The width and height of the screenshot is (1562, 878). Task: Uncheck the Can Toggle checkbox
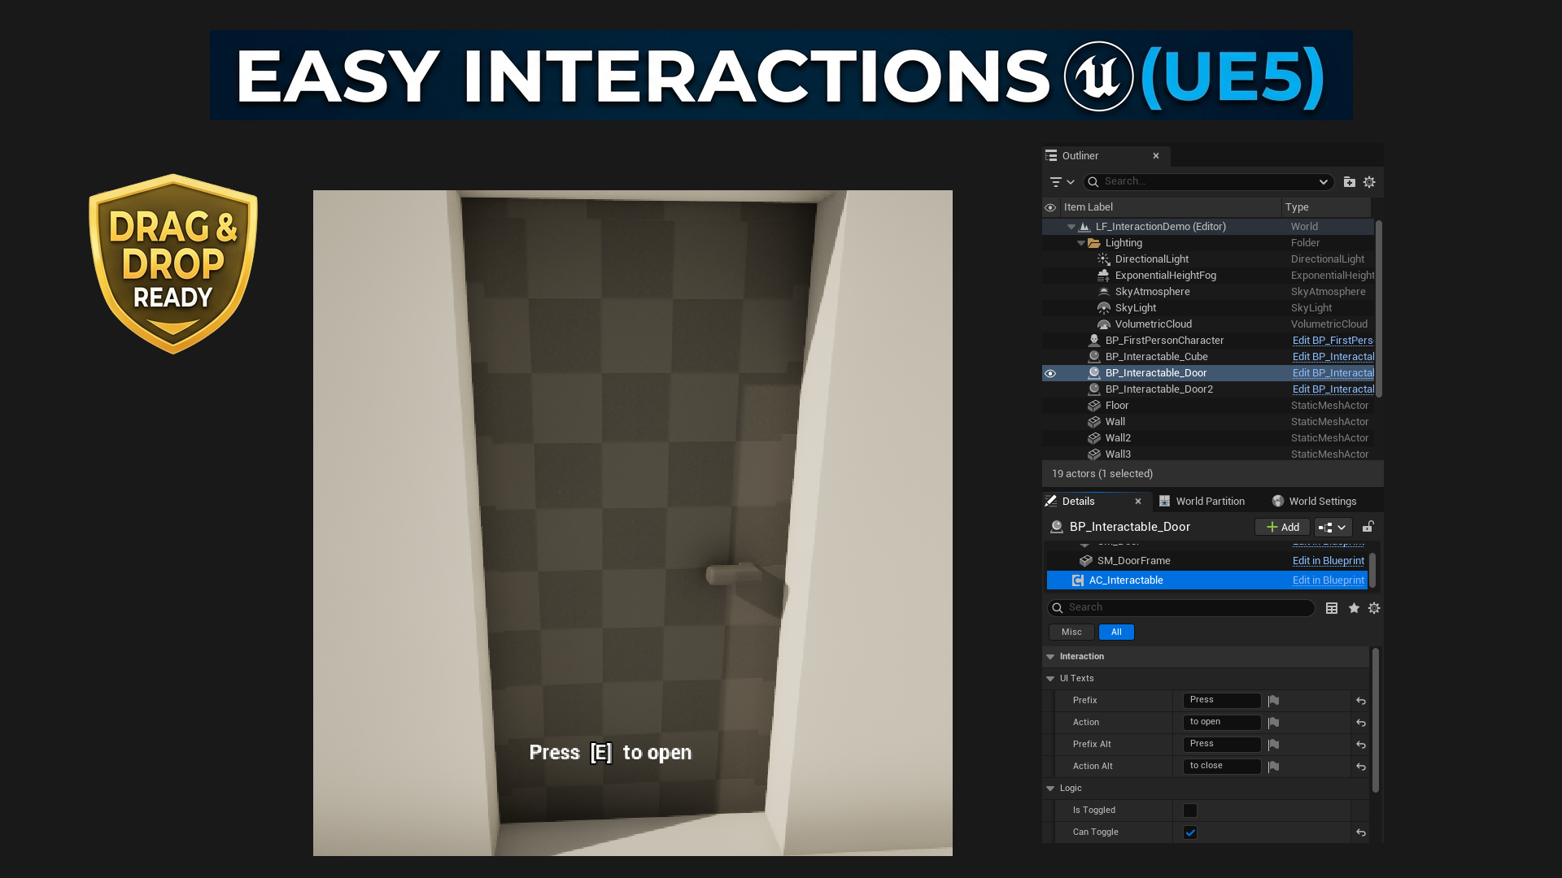click(x=1190, y=832)
